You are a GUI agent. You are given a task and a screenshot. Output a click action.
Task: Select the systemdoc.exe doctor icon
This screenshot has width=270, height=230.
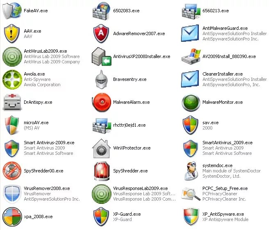tap(191, 171)
